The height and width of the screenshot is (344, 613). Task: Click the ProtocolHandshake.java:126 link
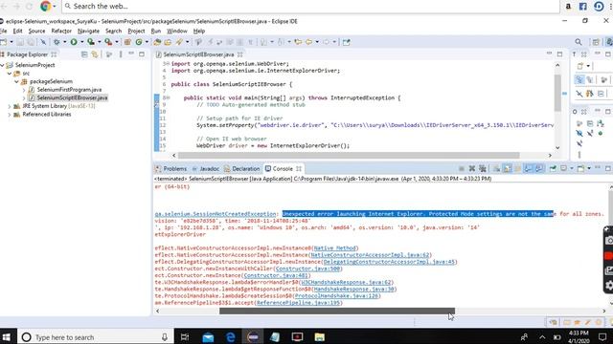coord(336,296)
